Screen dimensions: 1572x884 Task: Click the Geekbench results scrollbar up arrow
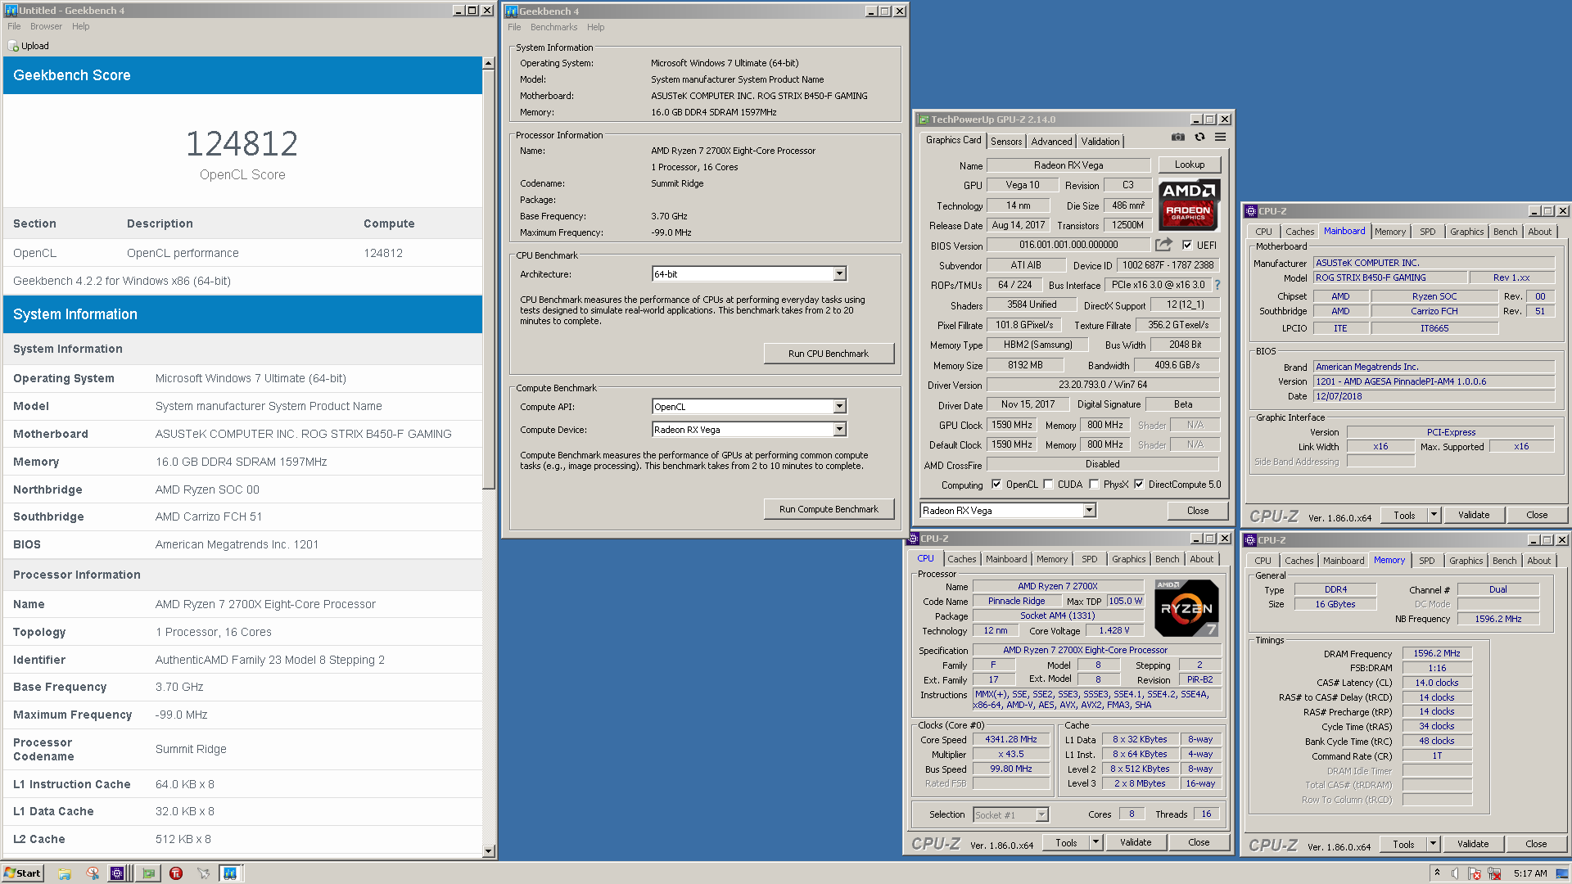pyautogui.click(x=489, y=63)
